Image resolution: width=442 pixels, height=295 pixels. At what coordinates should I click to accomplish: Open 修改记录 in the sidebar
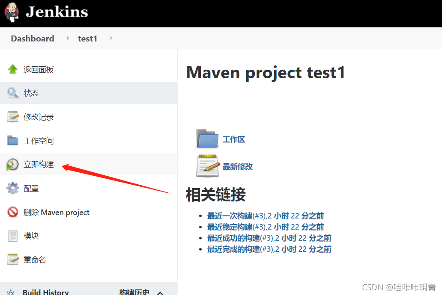[39, 117]
